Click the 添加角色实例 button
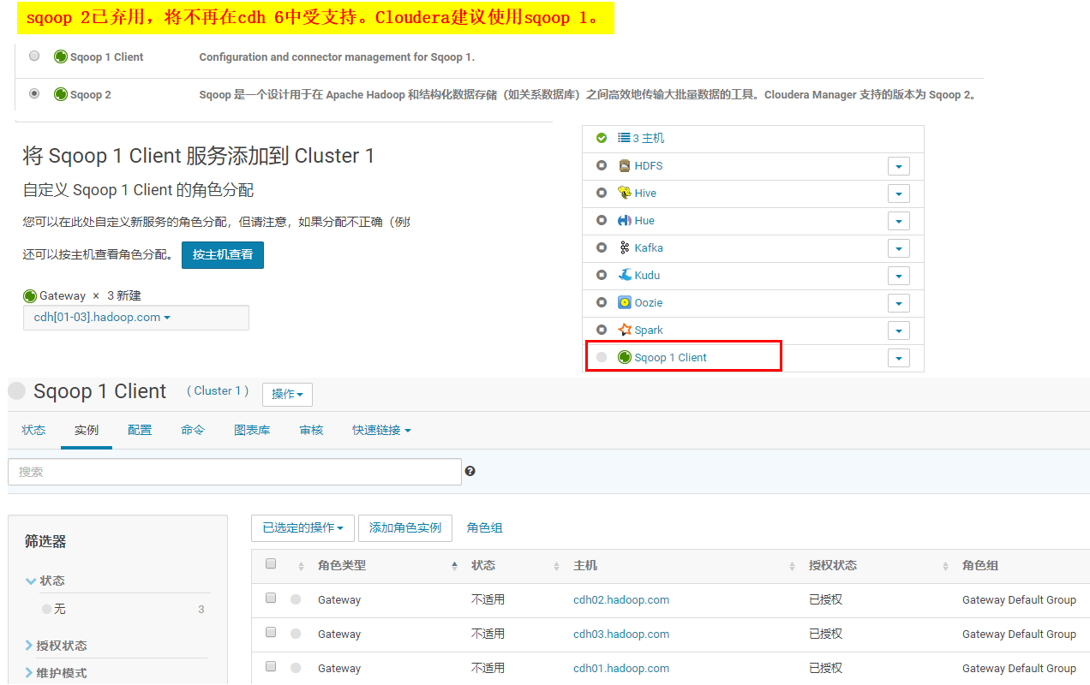Image resolution: width=1090 pixels, height=685 pixels. click(405, 528)
